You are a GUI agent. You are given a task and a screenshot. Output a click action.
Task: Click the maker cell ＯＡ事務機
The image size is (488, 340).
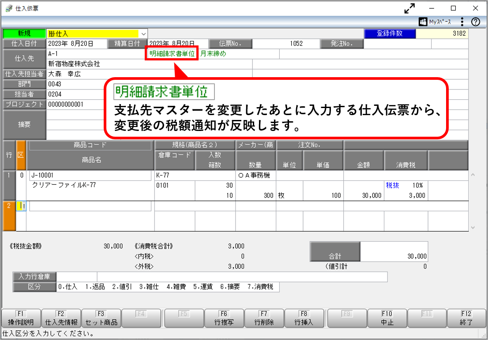(255, 176)
